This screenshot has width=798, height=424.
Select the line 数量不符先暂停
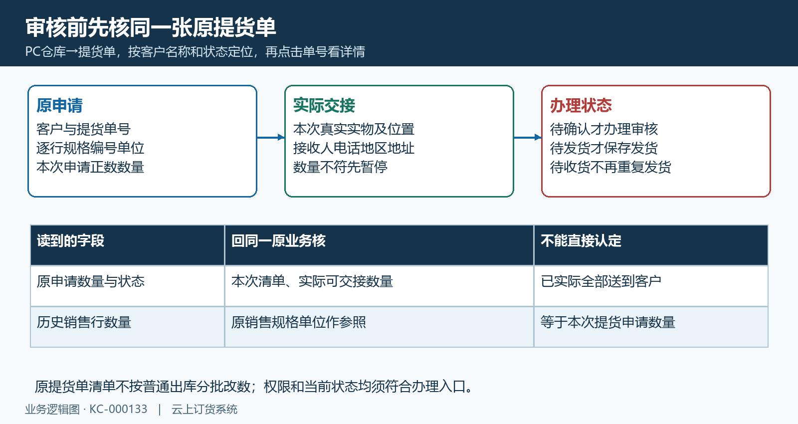340,167
